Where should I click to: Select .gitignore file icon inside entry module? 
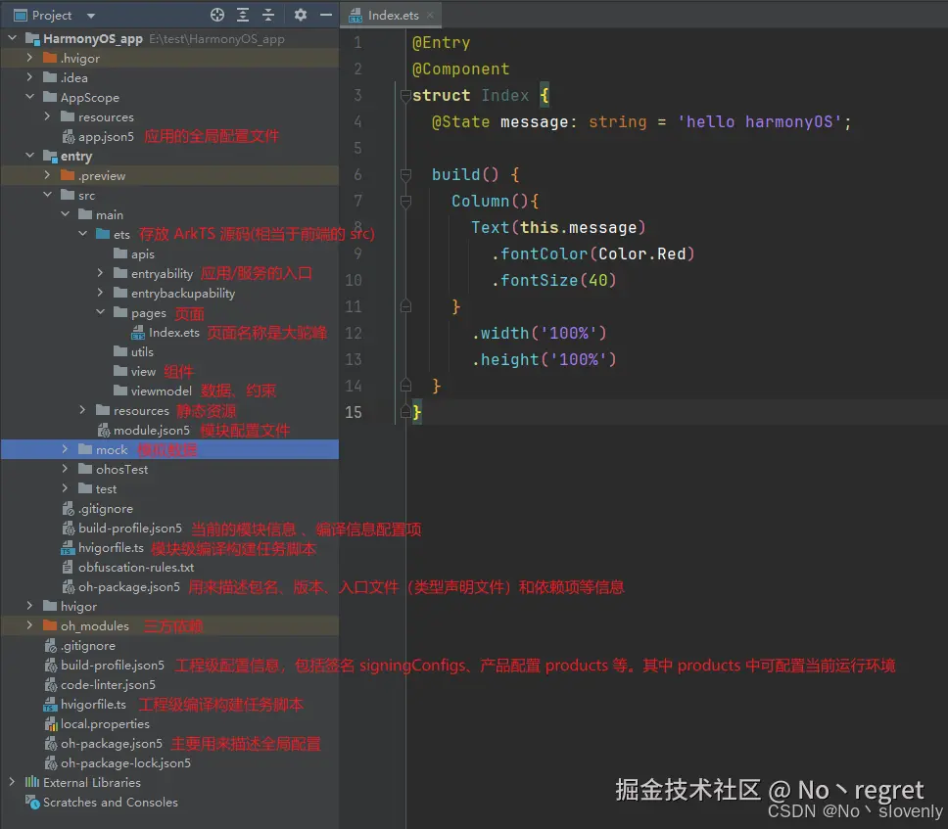[x=69, y=509]
